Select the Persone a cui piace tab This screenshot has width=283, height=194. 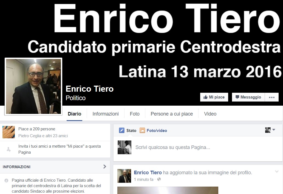(x=172, y=114)
